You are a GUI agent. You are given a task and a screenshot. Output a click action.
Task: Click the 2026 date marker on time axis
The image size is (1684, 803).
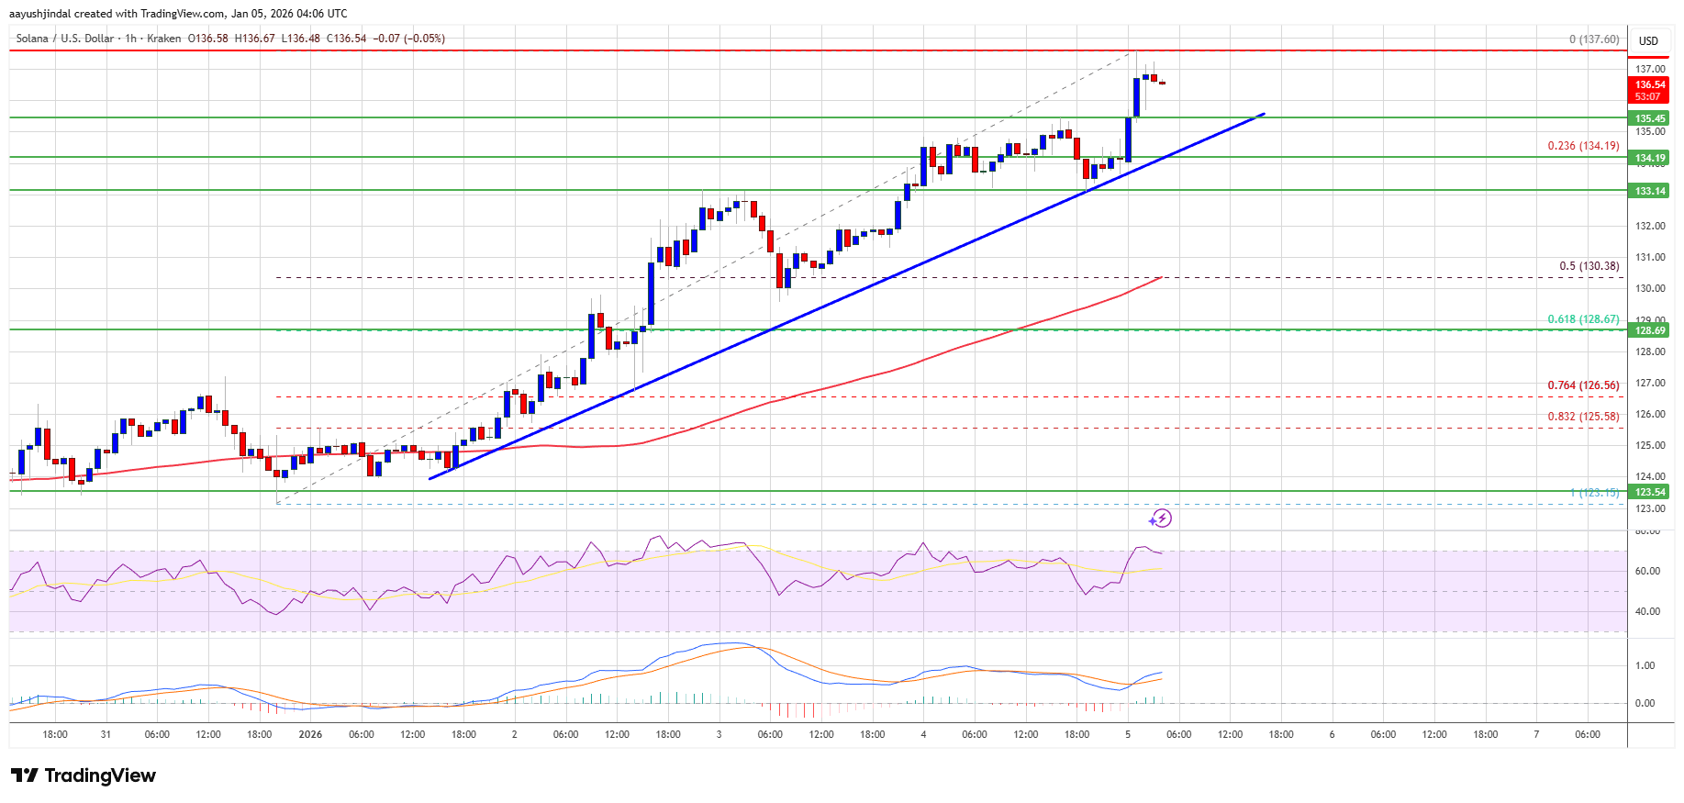click(x=310, y=734)
